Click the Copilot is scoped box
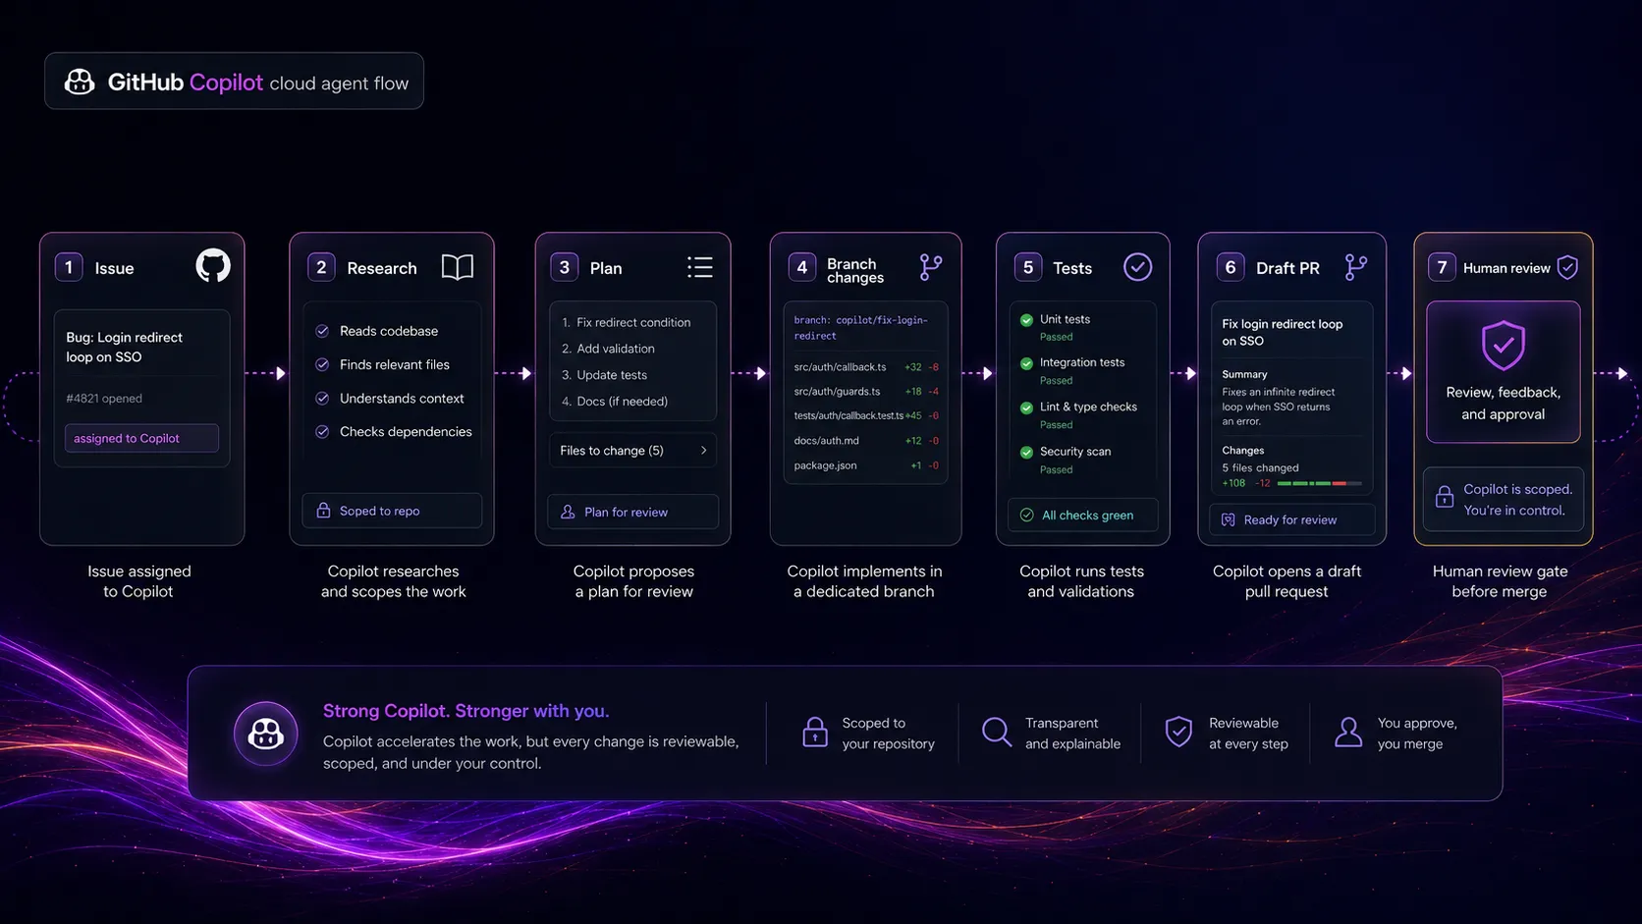 (x=1503, y=499)
